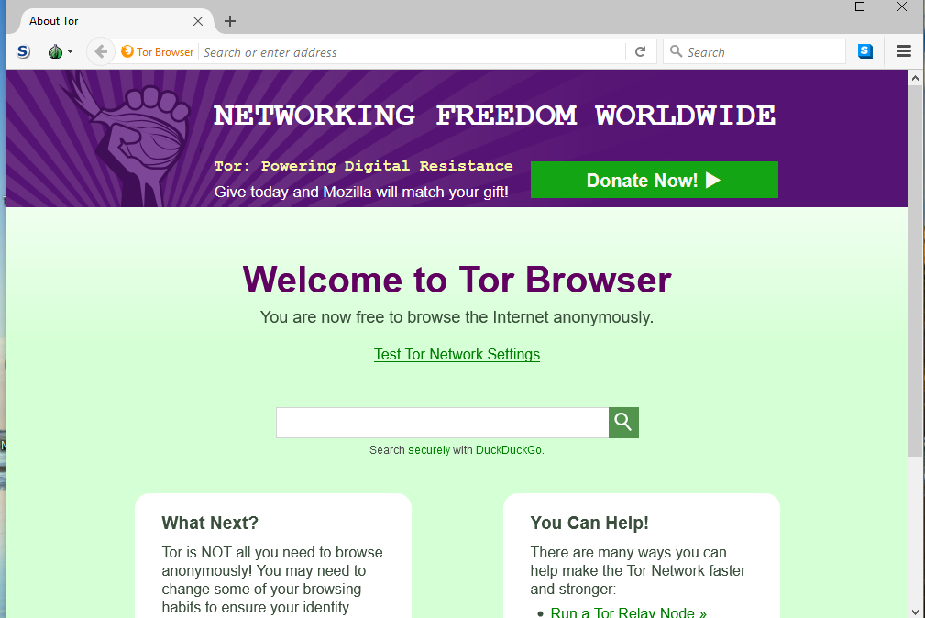Open the hamburger menu
The image size is (925, 618).
tap(904, 51)
